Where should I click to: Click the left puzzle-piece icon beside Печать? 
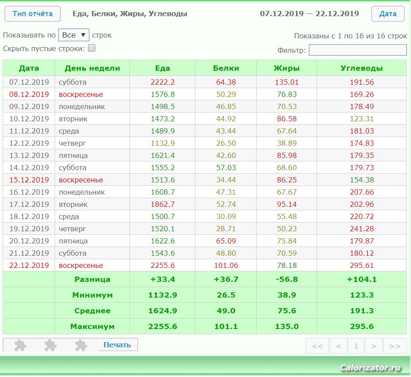[x=20, y=345]
